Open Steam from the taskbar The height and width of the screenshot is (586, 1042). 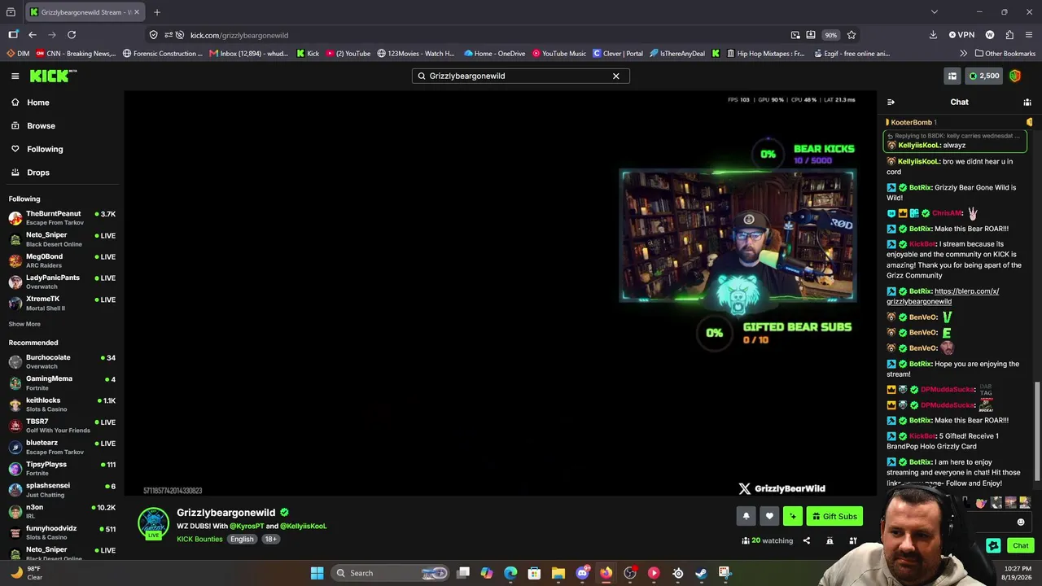point(701,573)
